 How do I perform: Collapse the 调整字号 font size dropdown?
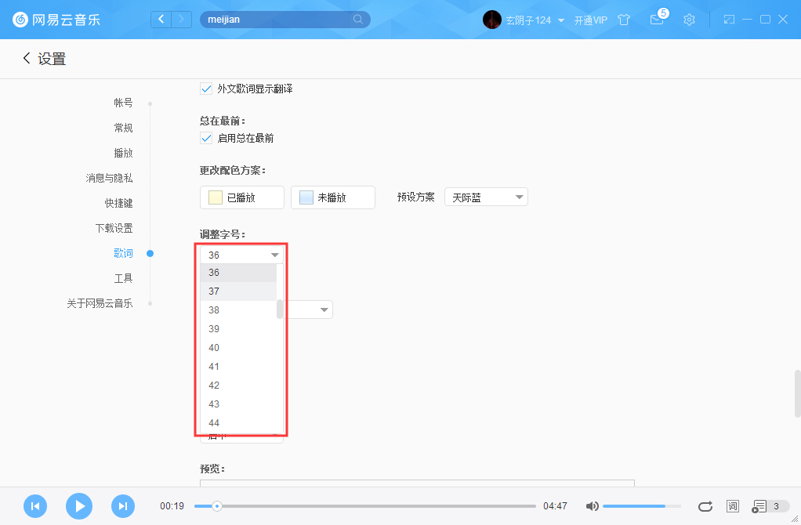[x=241, y=254]
